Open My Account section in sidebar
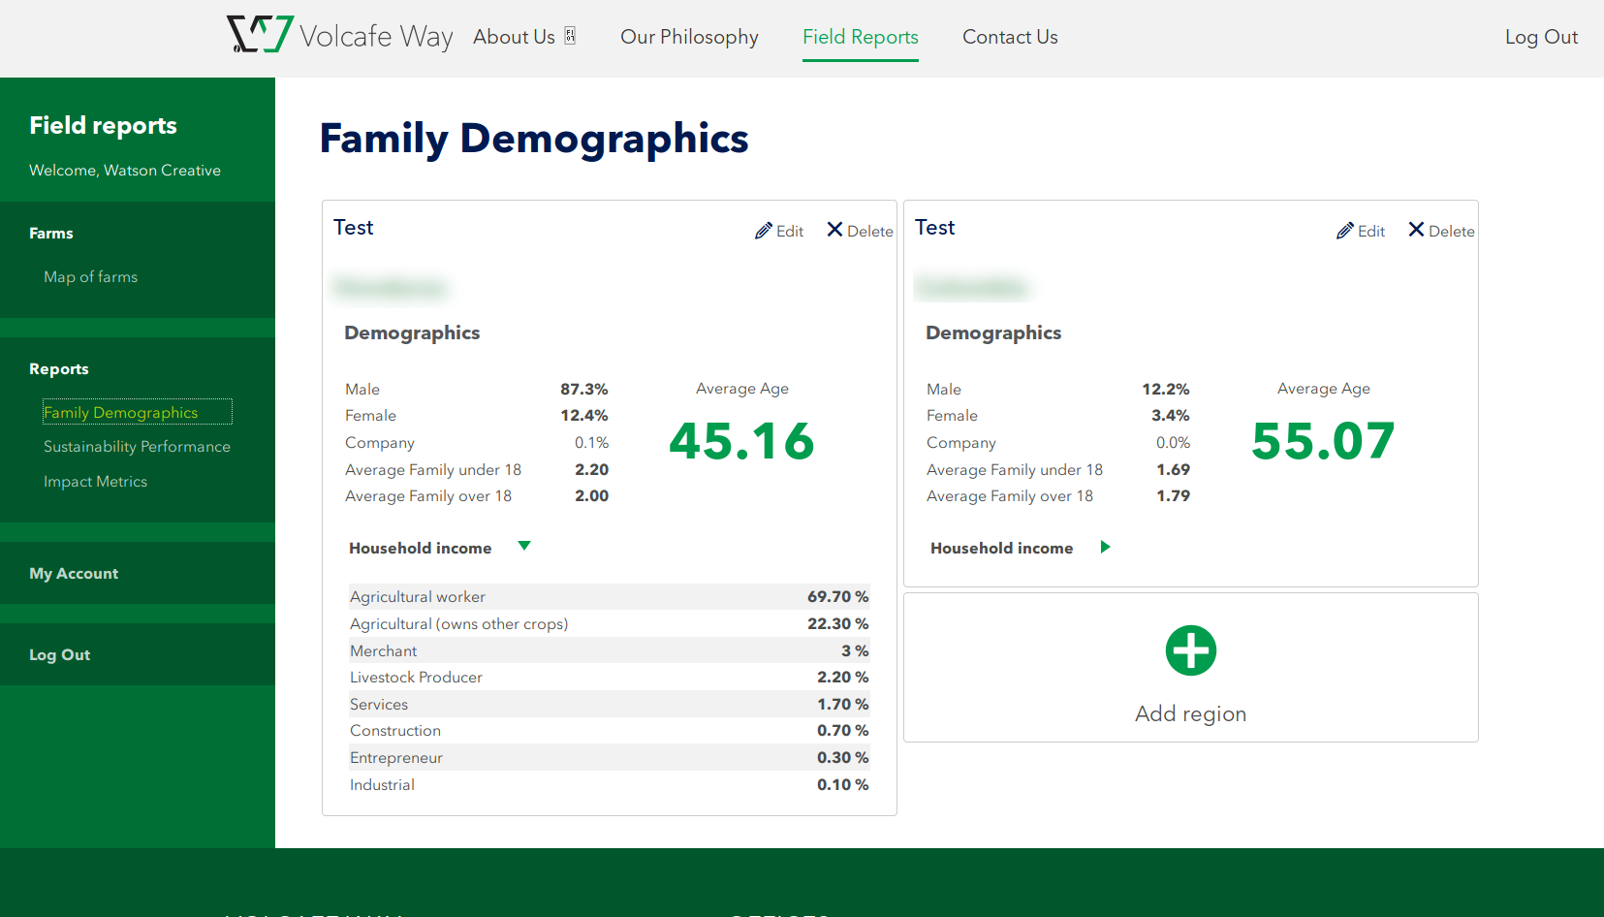Screen dimensions: 1604x917 click(x=74, y=574)
